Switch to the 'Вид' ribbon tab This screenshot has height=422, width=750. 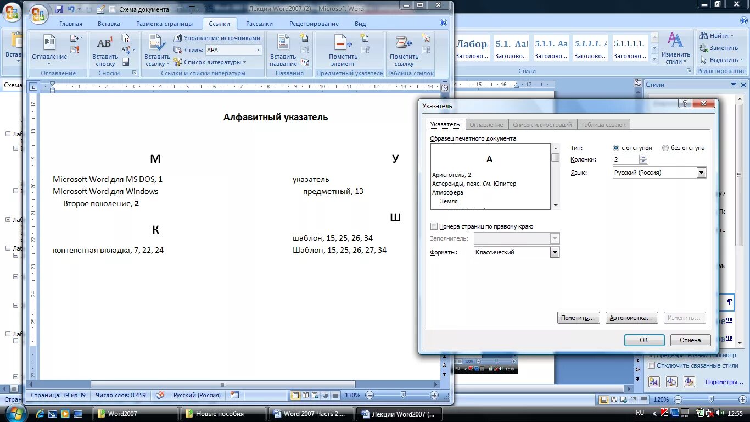click(360, 24)
